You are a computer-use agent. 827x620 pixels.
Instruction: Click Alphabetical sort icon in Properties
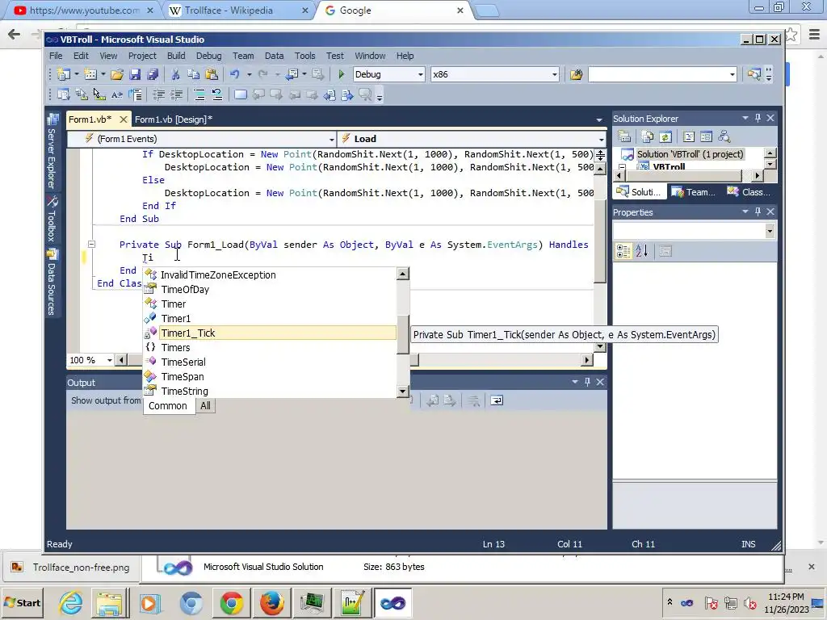click(641, 252)
